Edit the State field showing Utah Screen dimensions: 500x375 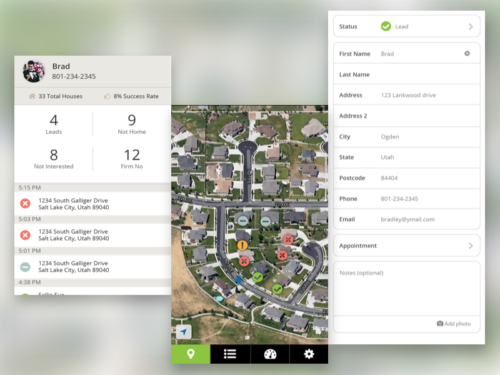[407, 157]
